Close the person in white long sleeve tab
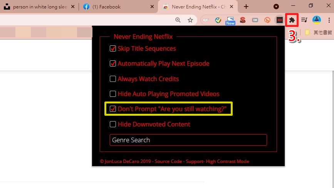The width and height of the screenshot is (334, 188). 73,7
